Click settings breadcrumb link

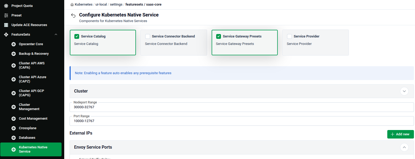(x=116, y=5)
